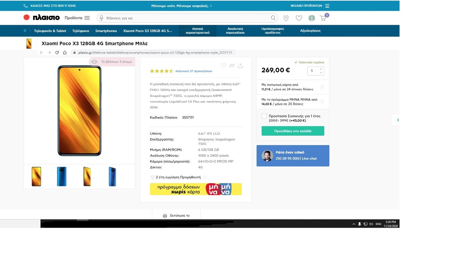Open Ρώτα έναν ειδικό live chat
Image resolution: width=467 pixels, height=263 pixels.
(293, 156)
